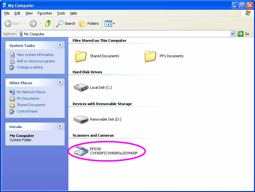Open the Tools menu
Viewport: 255px width, 192px height.
pyautogui.click(x=61, y=13)
